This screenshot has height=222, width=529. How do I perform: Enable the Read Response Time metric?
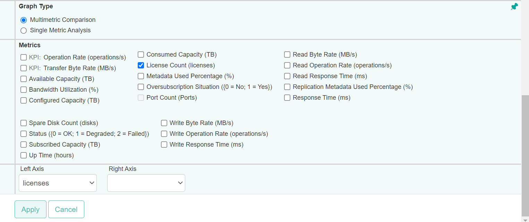tap(287, 76)
